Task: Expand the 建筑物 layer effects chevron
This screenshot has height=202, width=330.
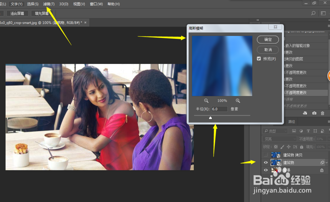Action: pyautogui.click(x=327, y=162)
